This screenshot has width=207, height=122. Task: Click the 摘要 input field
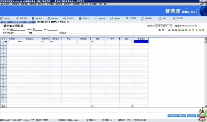click(x=45, y=33)
